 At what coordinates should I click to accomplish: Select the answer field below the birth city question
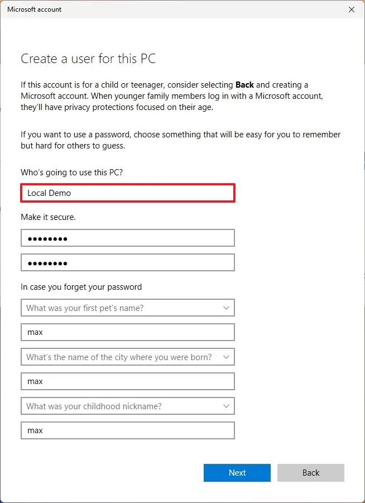coord(127,381)
